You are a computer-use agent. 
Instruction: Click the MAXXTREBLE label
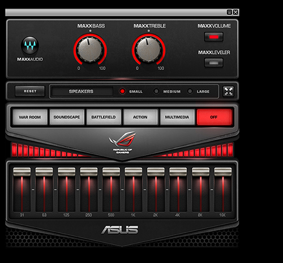pos(149,26)
